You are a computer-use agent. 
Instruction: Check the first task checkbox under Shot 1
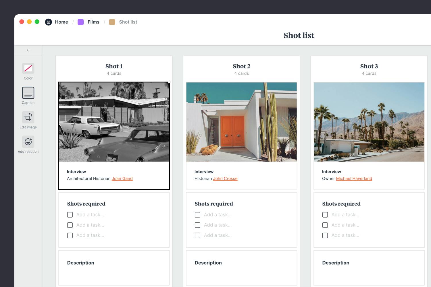70,214
